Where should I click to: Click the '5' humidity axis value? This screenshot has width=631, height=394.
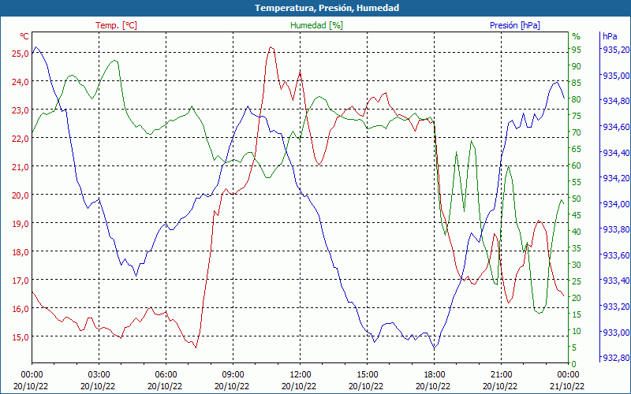point(574,348)
